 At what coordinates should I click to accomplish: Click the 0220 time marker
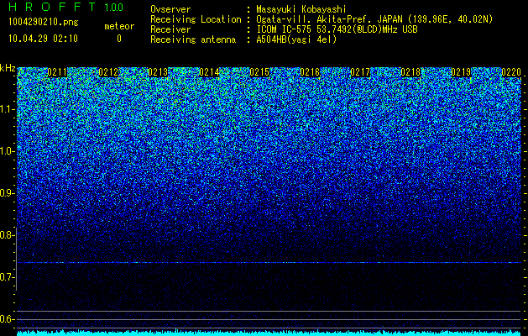pos(511,72)
